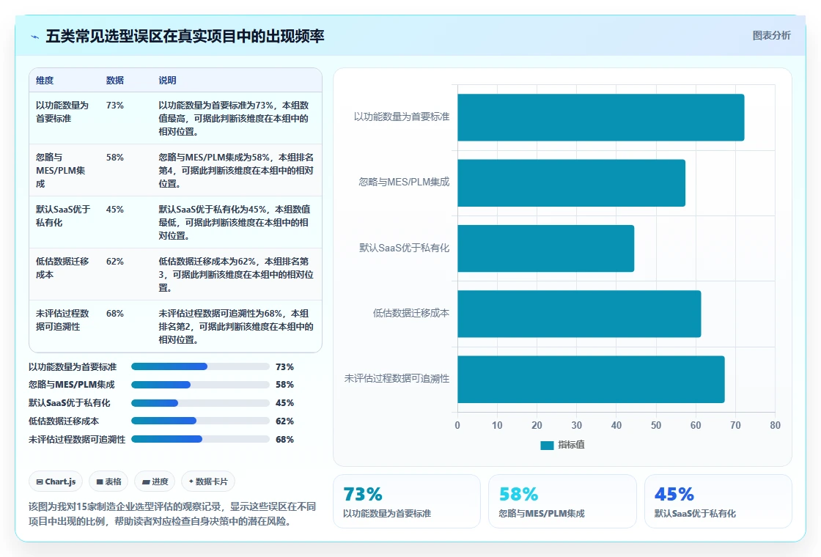Click the 73% cell in the table

(x=114, y=106)
